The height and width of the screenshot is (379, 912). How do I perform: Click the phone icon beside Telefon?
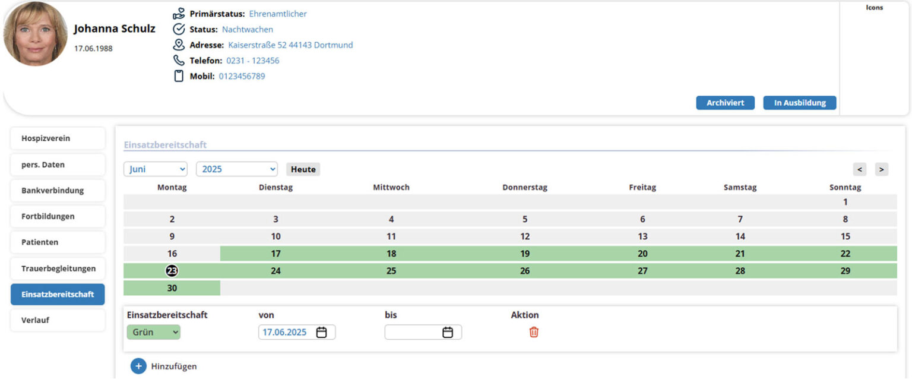179,60
